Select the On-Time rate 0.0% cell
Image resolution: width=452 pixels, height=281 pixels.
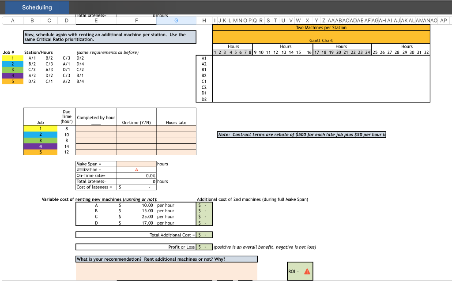pyautogui.click(x=136, y=175)
